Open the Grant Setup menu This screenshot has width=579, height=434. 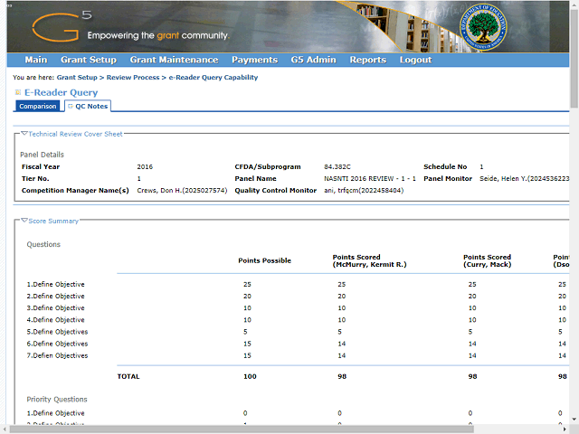(x=89, y=60)
